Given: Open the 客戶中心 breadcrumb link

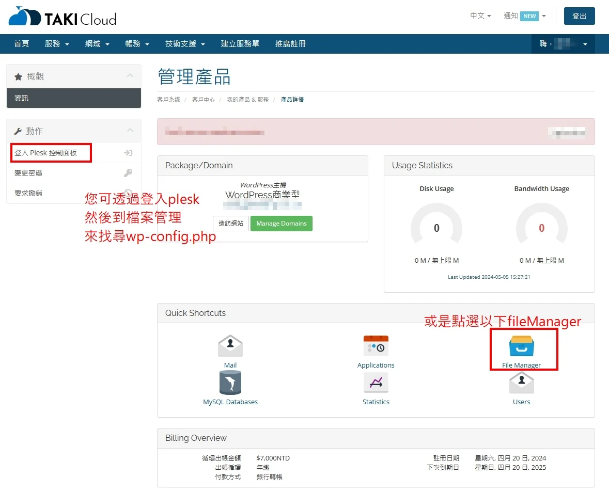Looking at the screenshot, I should click(204, 100).
